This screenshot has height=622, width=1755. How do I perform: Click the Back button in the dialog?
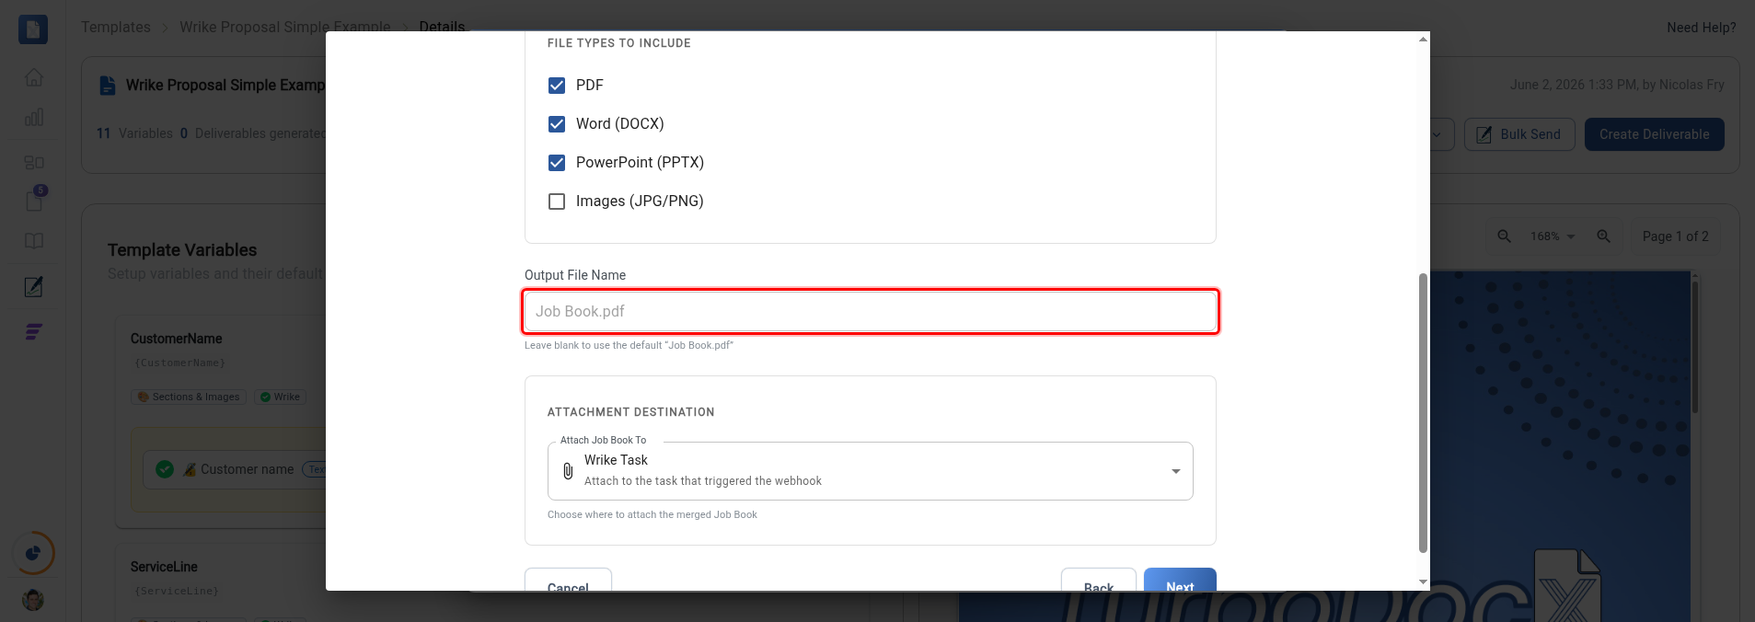1099,582
